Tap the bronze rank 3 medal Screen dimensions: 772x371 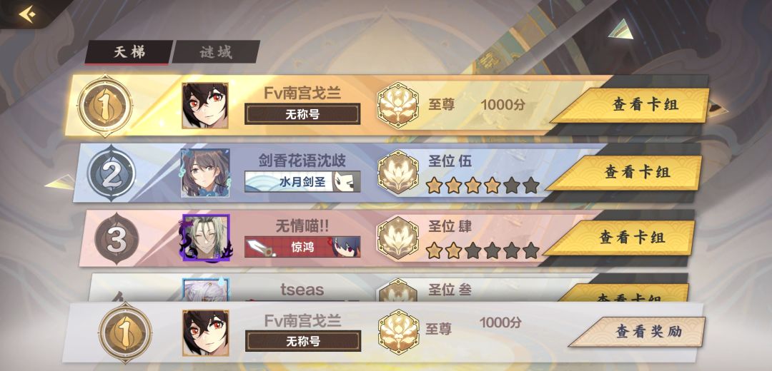coord(117,239)
